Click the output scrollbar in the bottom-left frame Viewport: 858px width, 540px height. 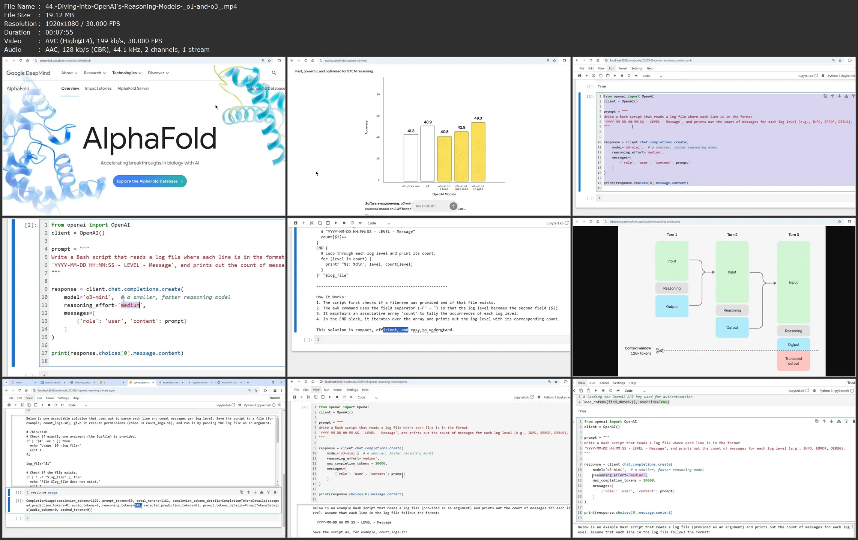coord(278,430)
